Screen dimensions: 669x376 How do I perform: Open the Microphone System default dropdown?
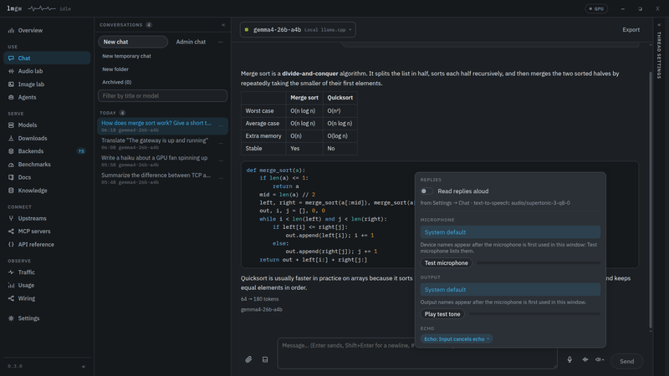pyautogui.click(x=510, y=232)
